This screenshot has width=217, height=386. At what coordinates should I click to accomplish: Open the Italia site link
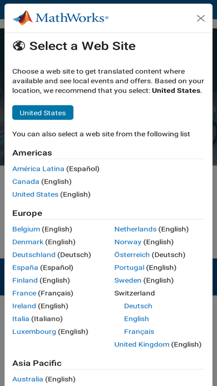[x=21, y=319]
